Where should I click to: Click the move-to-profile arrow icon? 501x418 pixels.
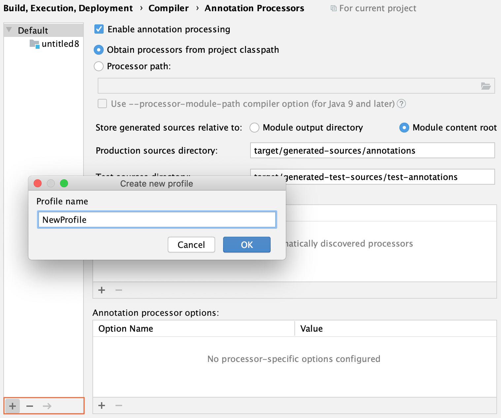pyautogui.click(x=47, y=406)
